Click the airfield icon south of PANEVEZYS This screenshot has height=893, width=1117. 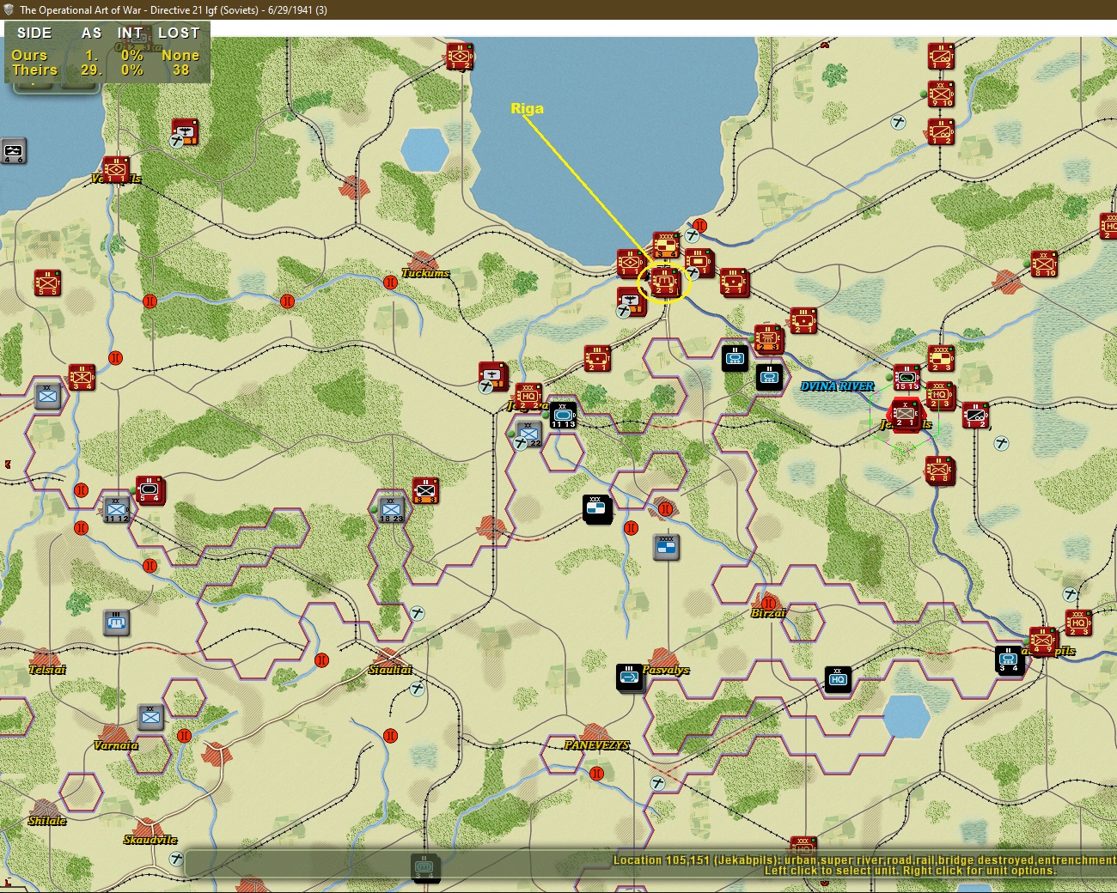pyautogui.click(x=657, y=783)
